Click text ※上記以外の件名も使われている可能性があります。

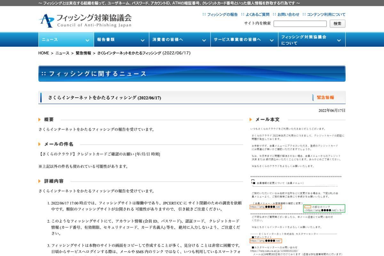[x=83, y=166]
